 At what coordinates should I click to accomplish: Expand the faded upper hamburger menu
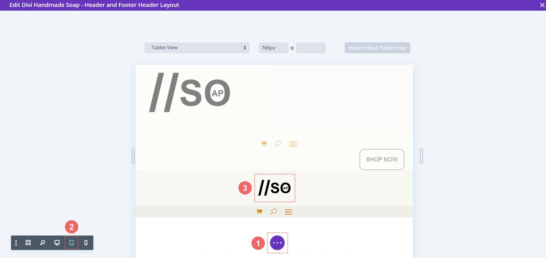tap(293, 144)
